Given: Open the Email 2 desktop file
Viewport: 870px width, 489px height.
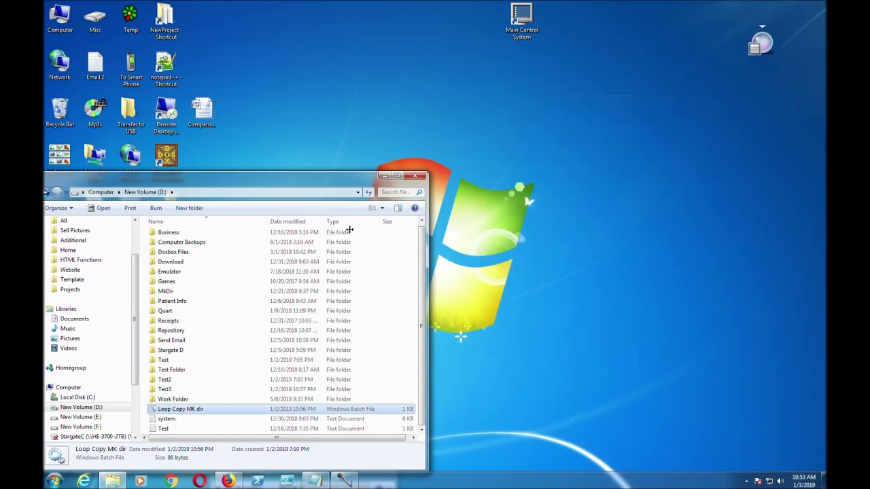Looking at the screenshot, I should (x=95, y=66).
